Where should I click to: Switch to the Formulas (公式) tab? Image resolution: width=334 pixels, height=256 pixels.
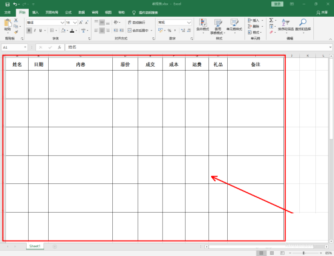(68, 13)
